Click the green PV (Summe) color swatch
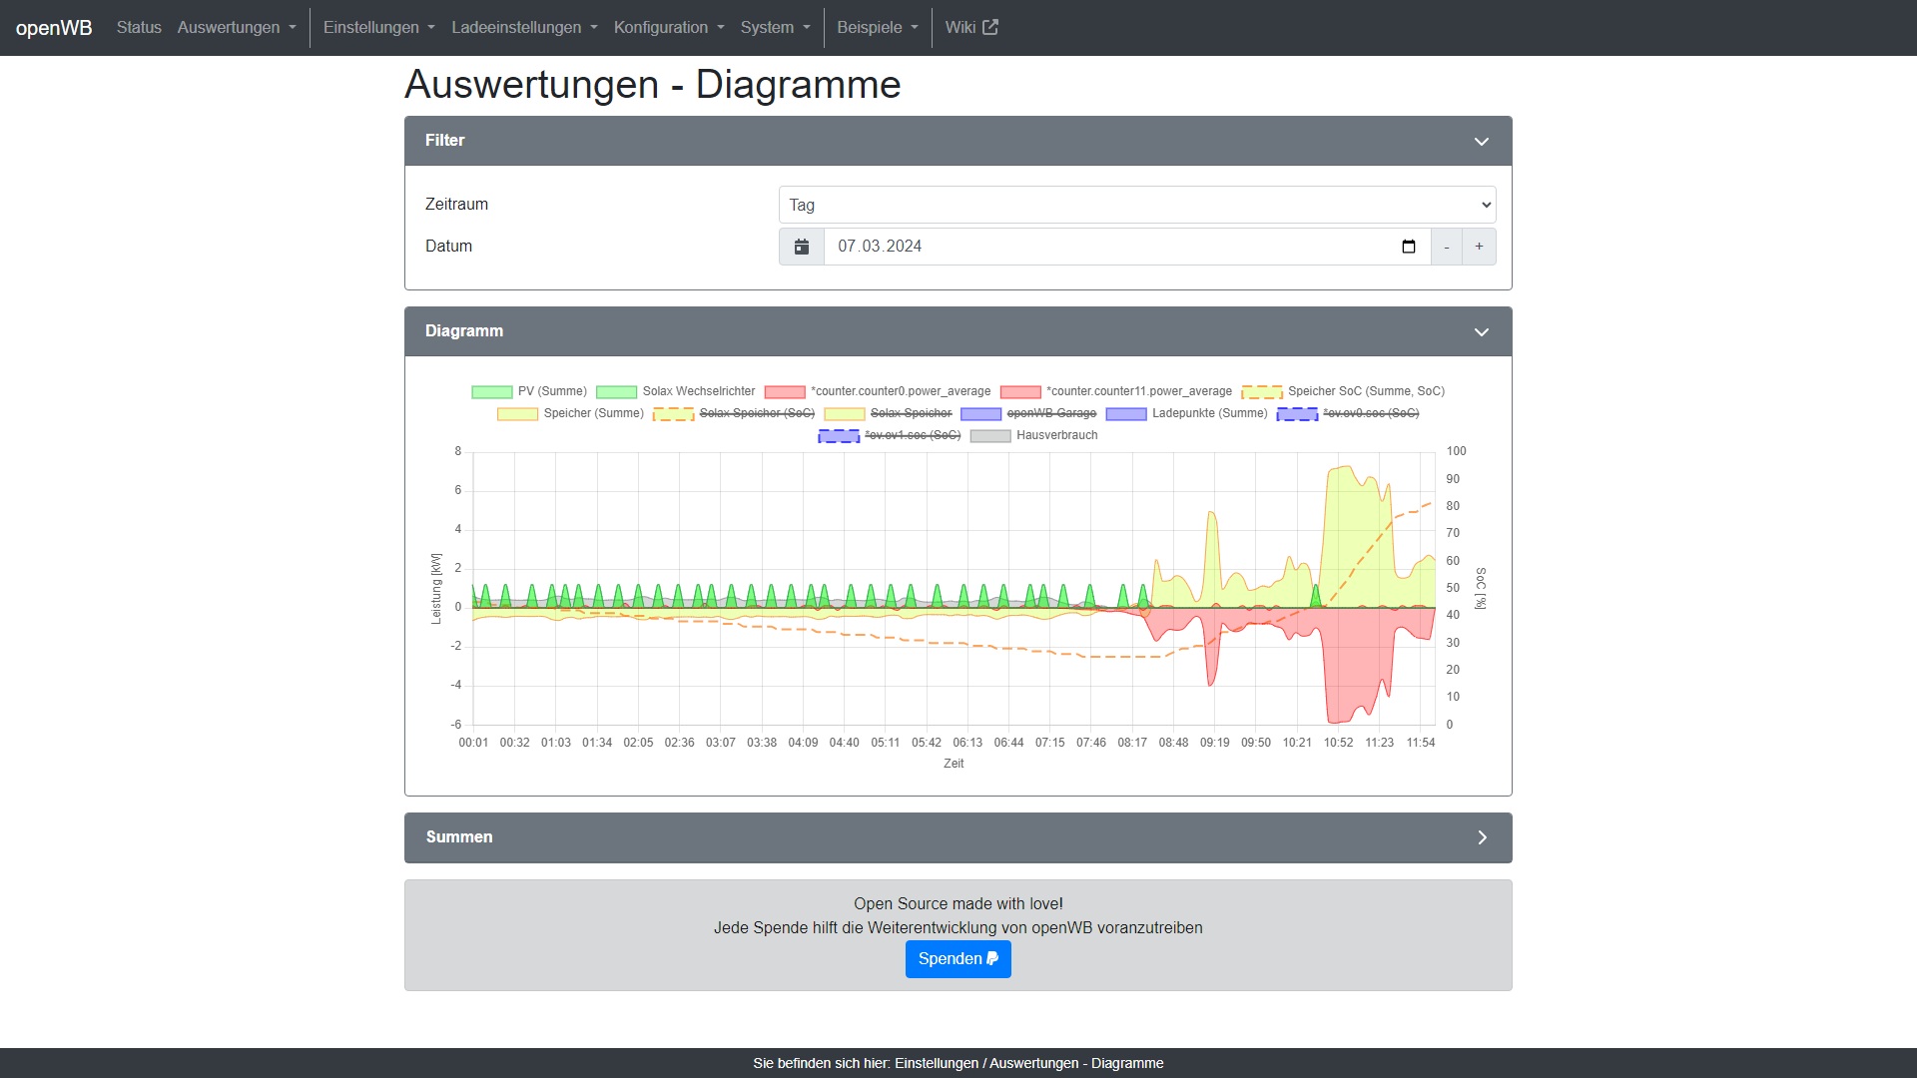 (x=491, y=392)
